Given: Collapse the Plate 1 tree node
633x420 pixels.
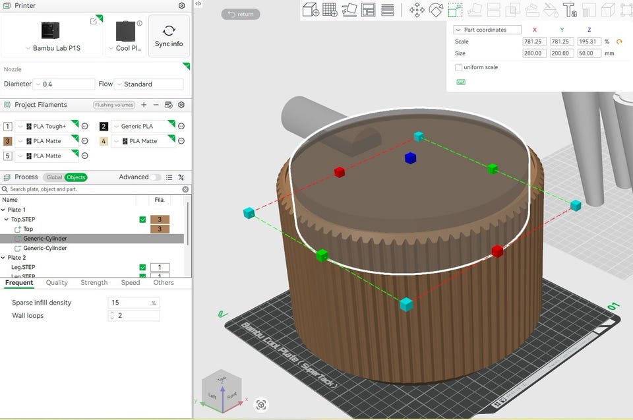Looking at the screenshot, I should tap(4, 210).
